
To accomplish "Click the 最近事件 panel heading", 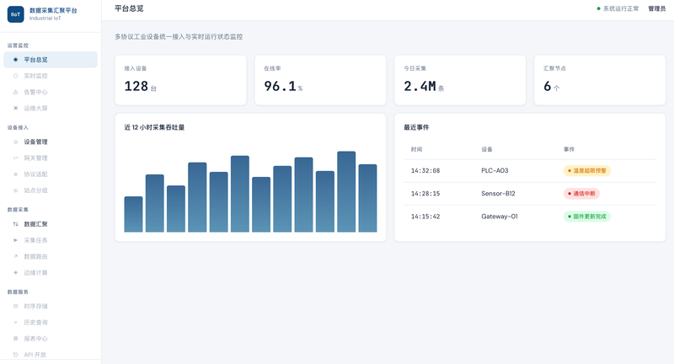I will tap(416, 127).
